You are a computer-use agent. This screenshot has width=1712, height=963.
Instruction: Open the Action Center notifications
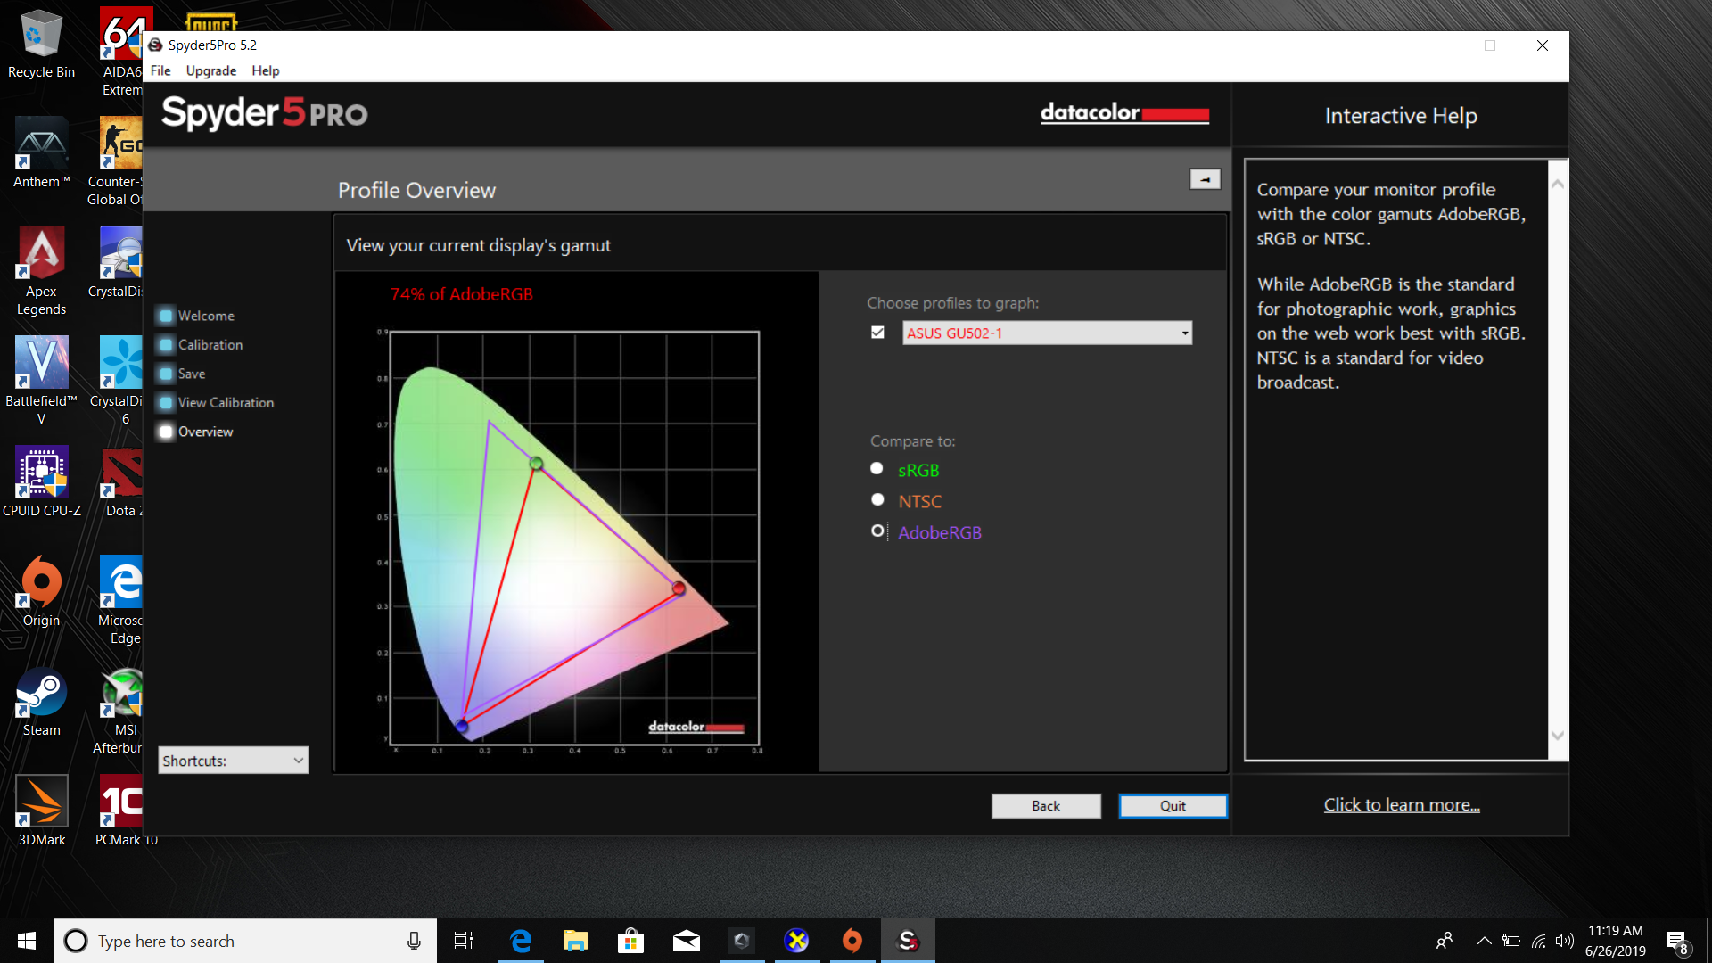[1676, 941]
